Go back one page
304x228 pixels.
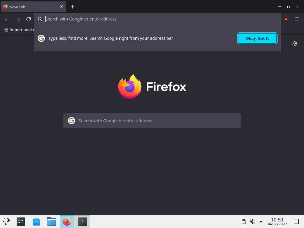[x=7, y=19]
